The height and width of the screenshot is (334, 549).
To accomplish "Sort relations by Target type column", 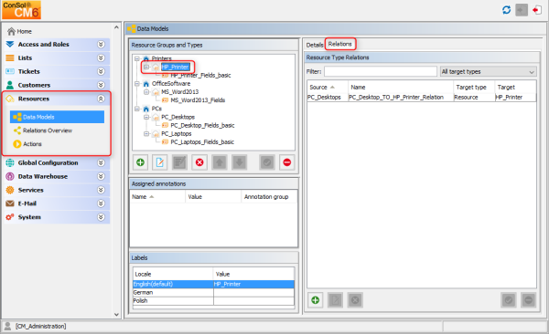I will [474, 88].
